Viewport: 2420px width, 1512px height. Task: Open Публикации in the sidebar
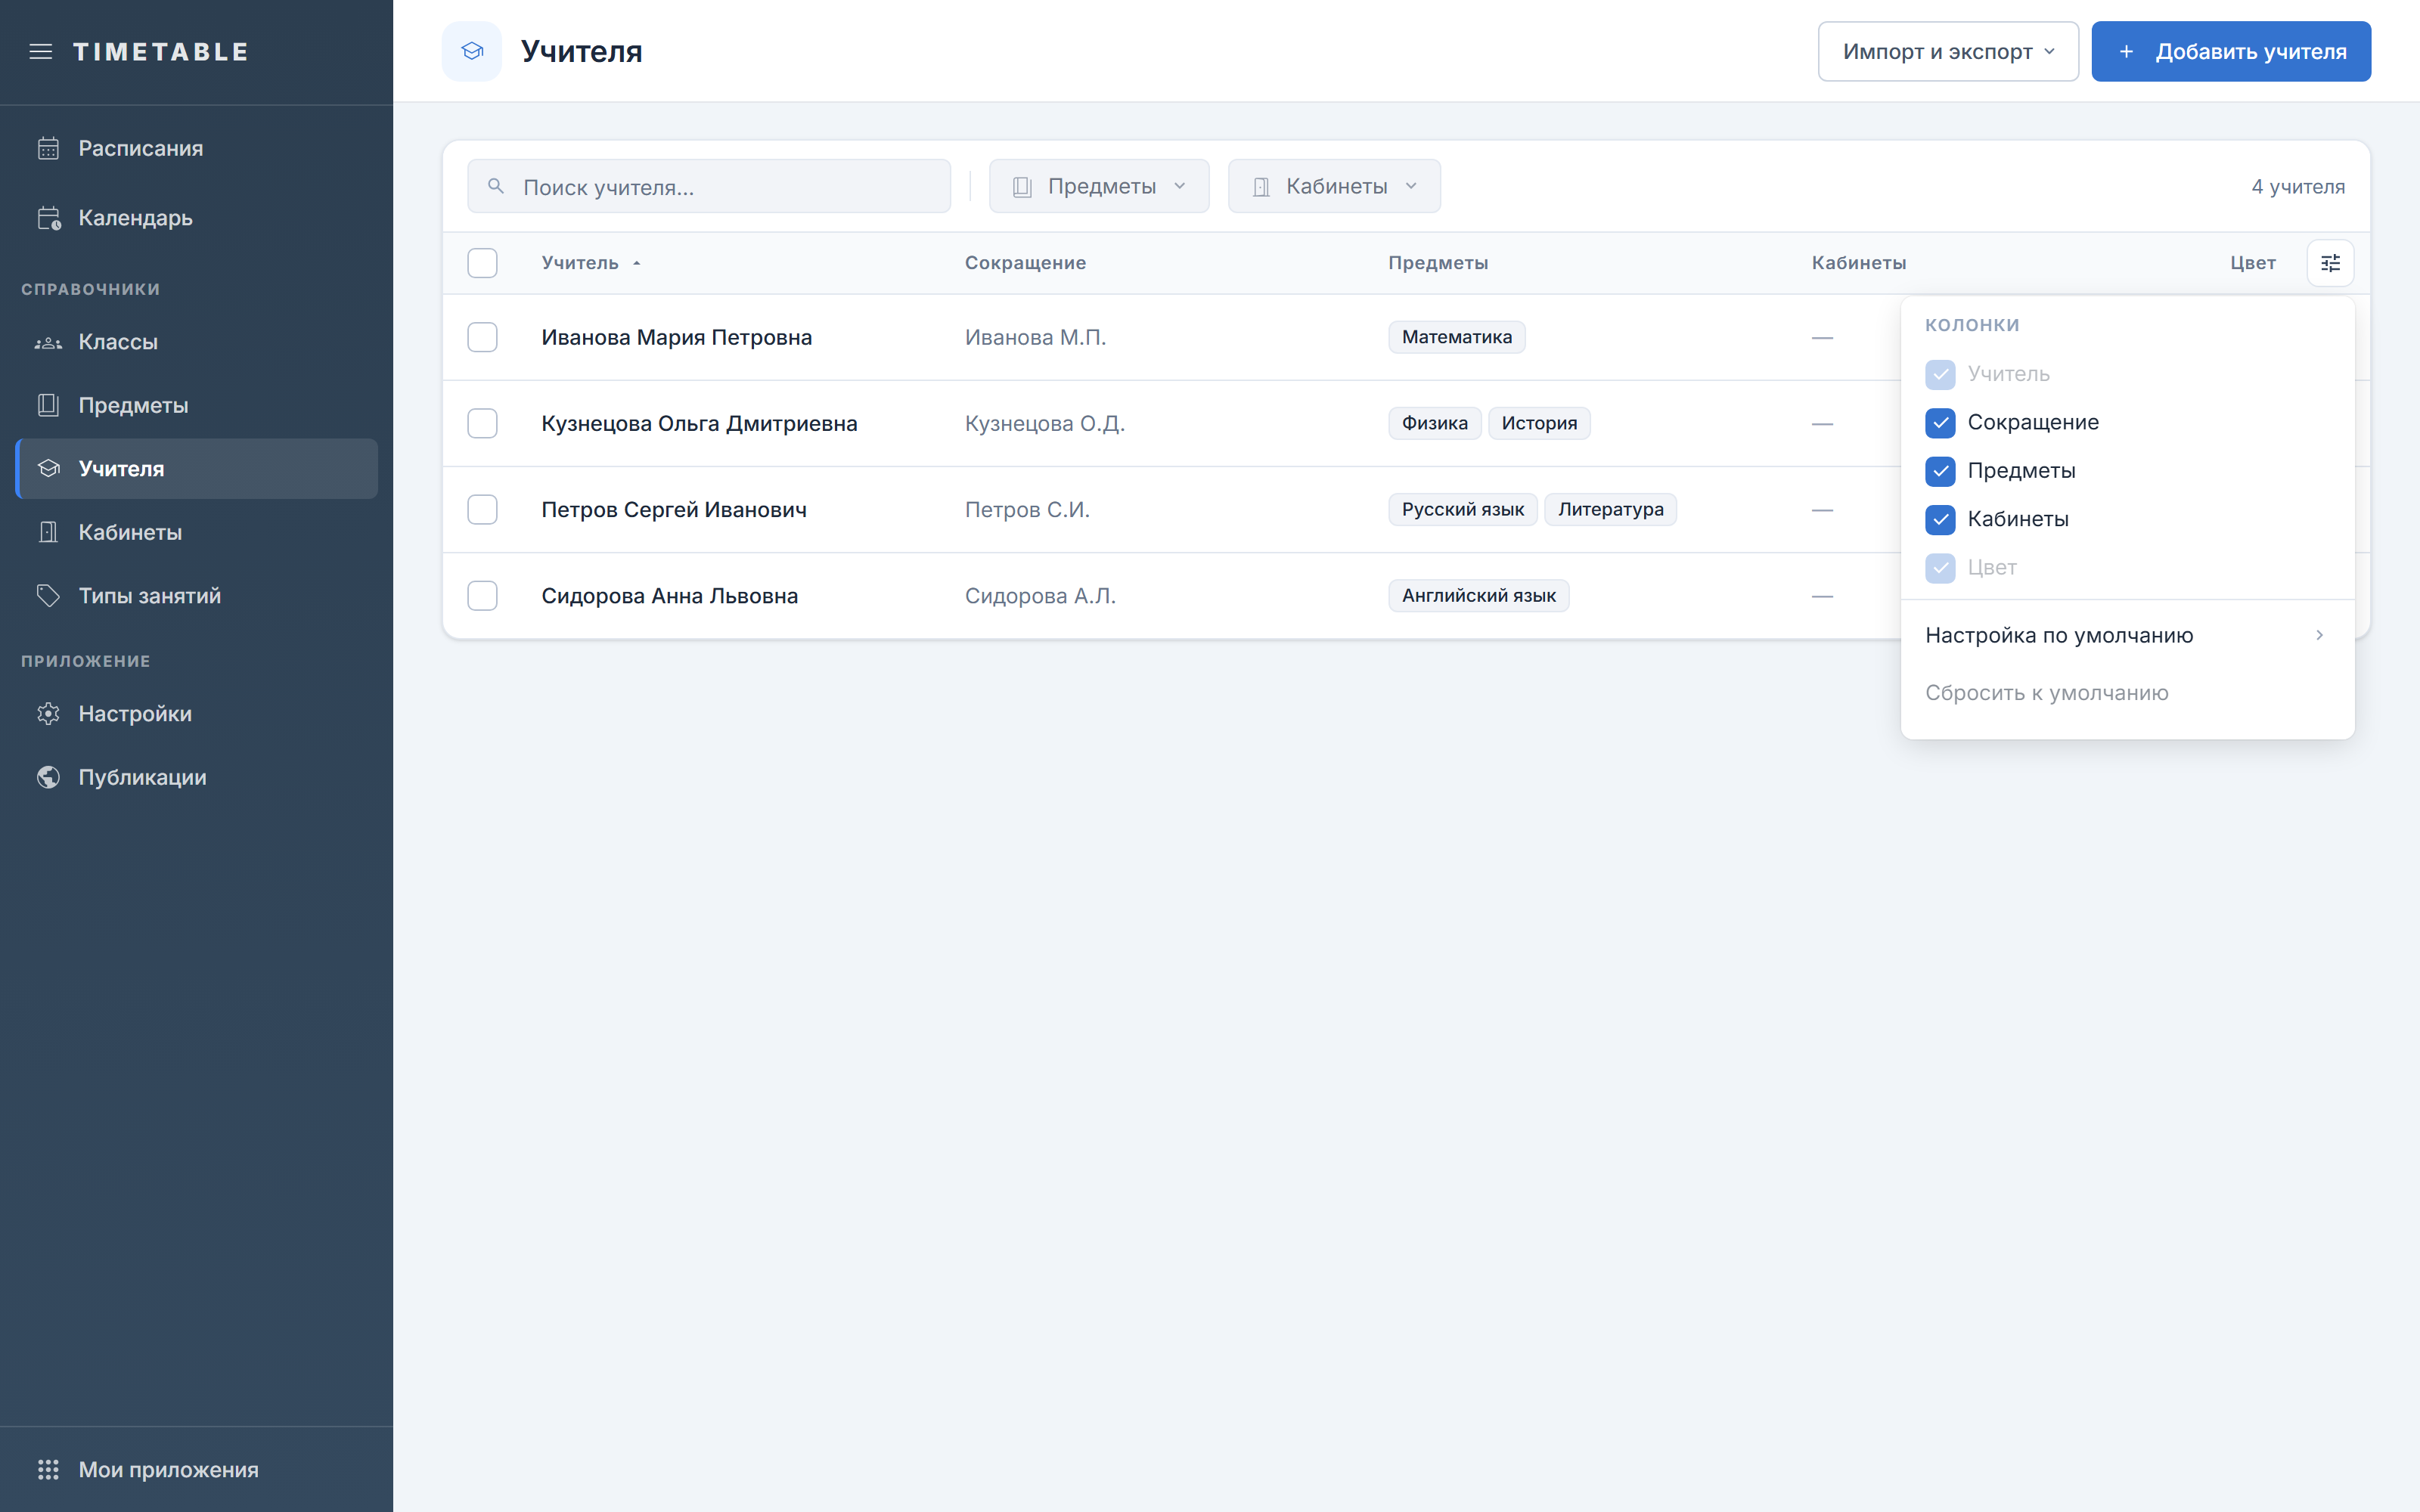coord(197,777)
